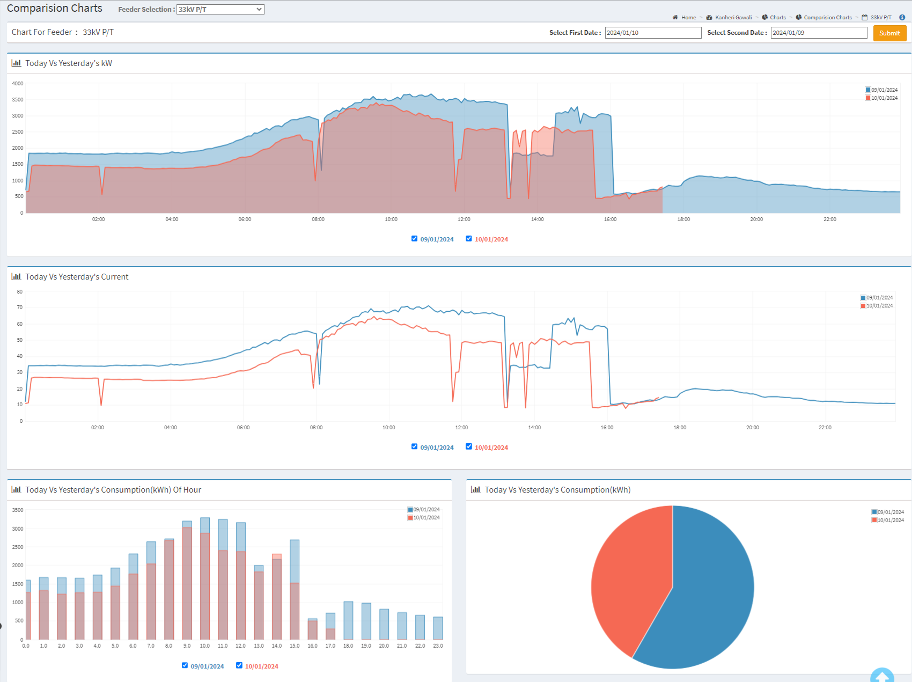Click blue 09/01/2024 legend swatch in kW chart
The height and width of the screenshot is (682, 912).
(x=868, y=90)
